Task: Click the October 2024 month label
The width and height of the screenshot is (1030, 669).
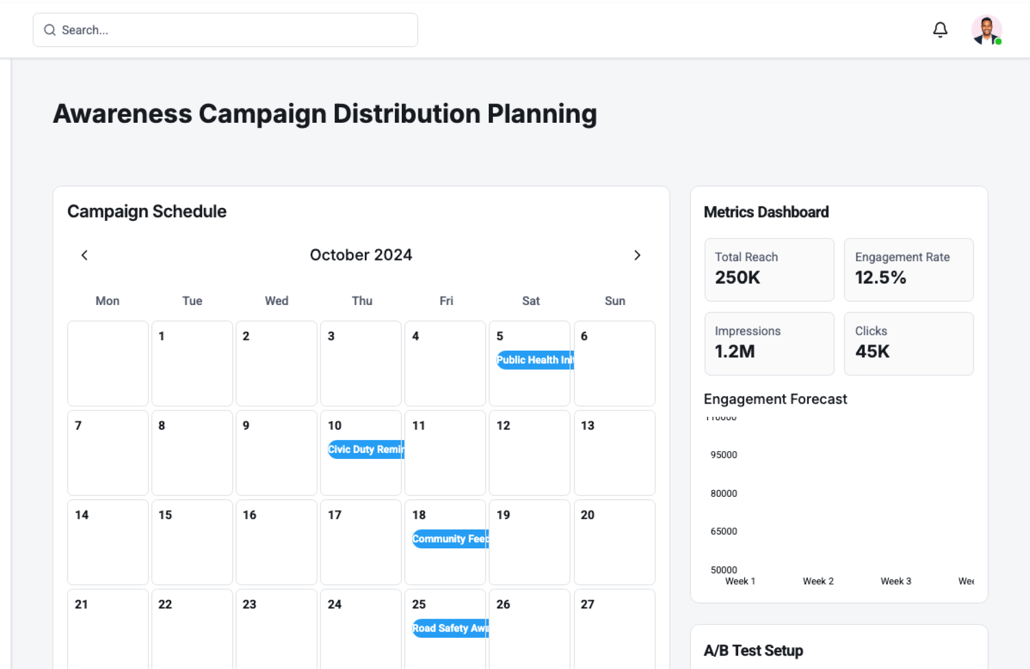Action: [x=361, y=255]
